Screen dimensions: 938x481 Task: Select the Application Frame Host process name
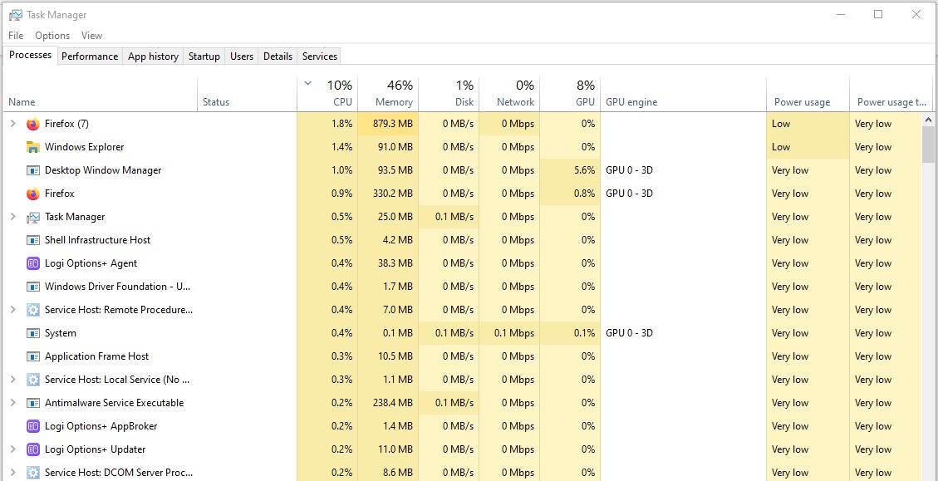click(97, 356)
